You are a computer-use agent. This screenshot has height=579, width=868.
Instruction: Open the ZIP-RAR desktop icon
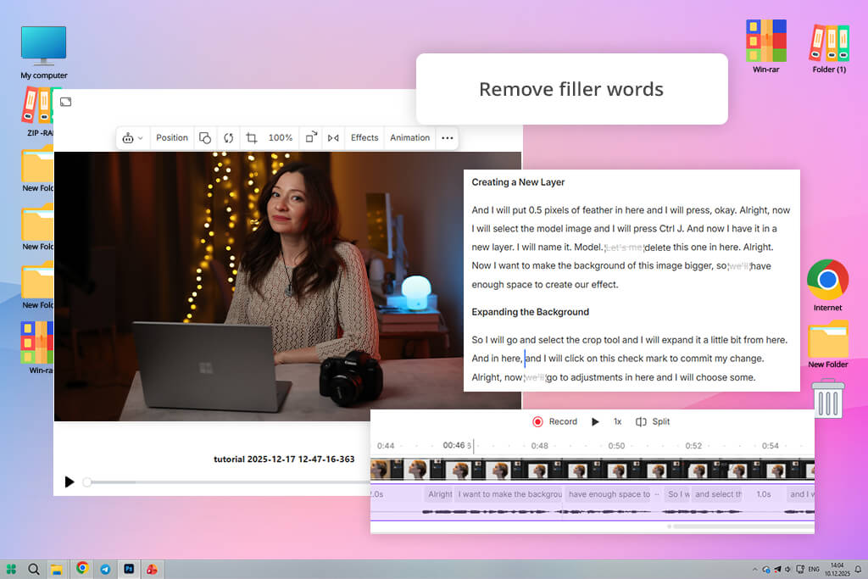pos(37,113)
